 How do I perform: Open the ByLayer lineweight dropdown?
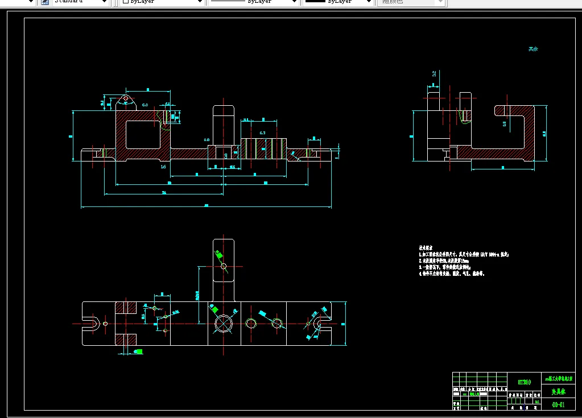[338, 2]
